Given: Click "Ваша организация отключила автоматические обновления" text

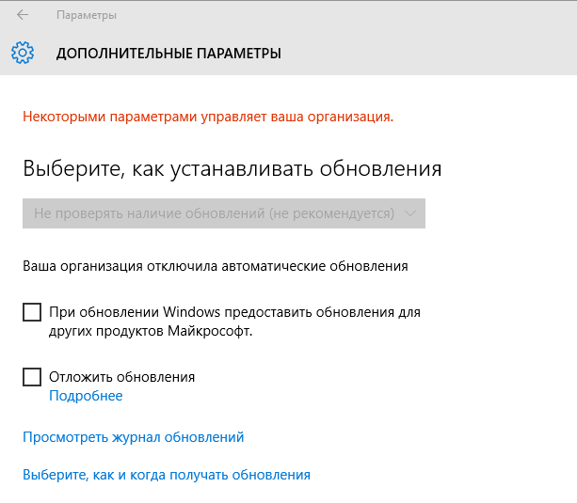Looking at the screenshot, I should (x=215, y=266).
